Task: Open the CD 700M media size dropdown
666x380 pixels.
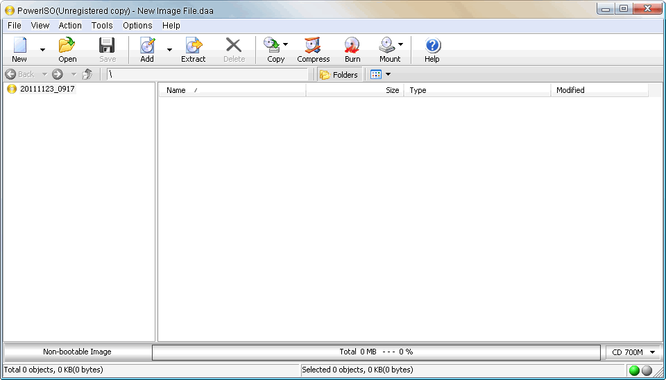Action: 633,352
